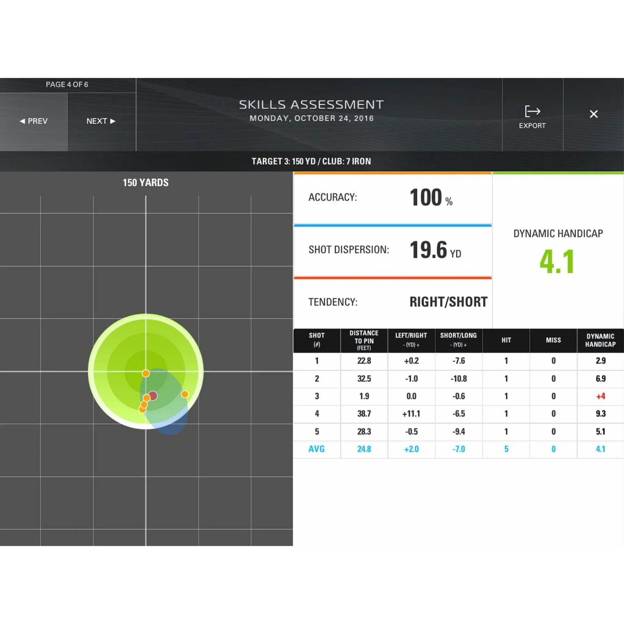Click the lowest orange shot dot
The image size is (624, 624).
(142, 409)
